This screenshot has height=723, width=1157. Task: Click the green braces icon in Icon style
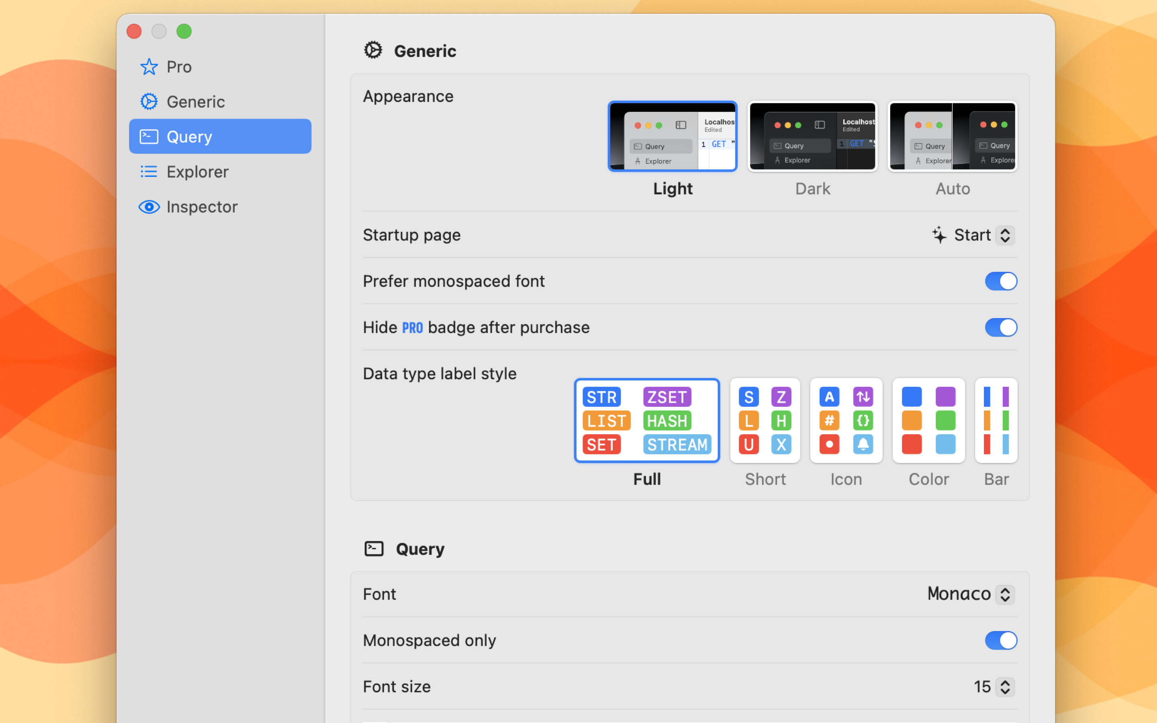coord(863,420)
